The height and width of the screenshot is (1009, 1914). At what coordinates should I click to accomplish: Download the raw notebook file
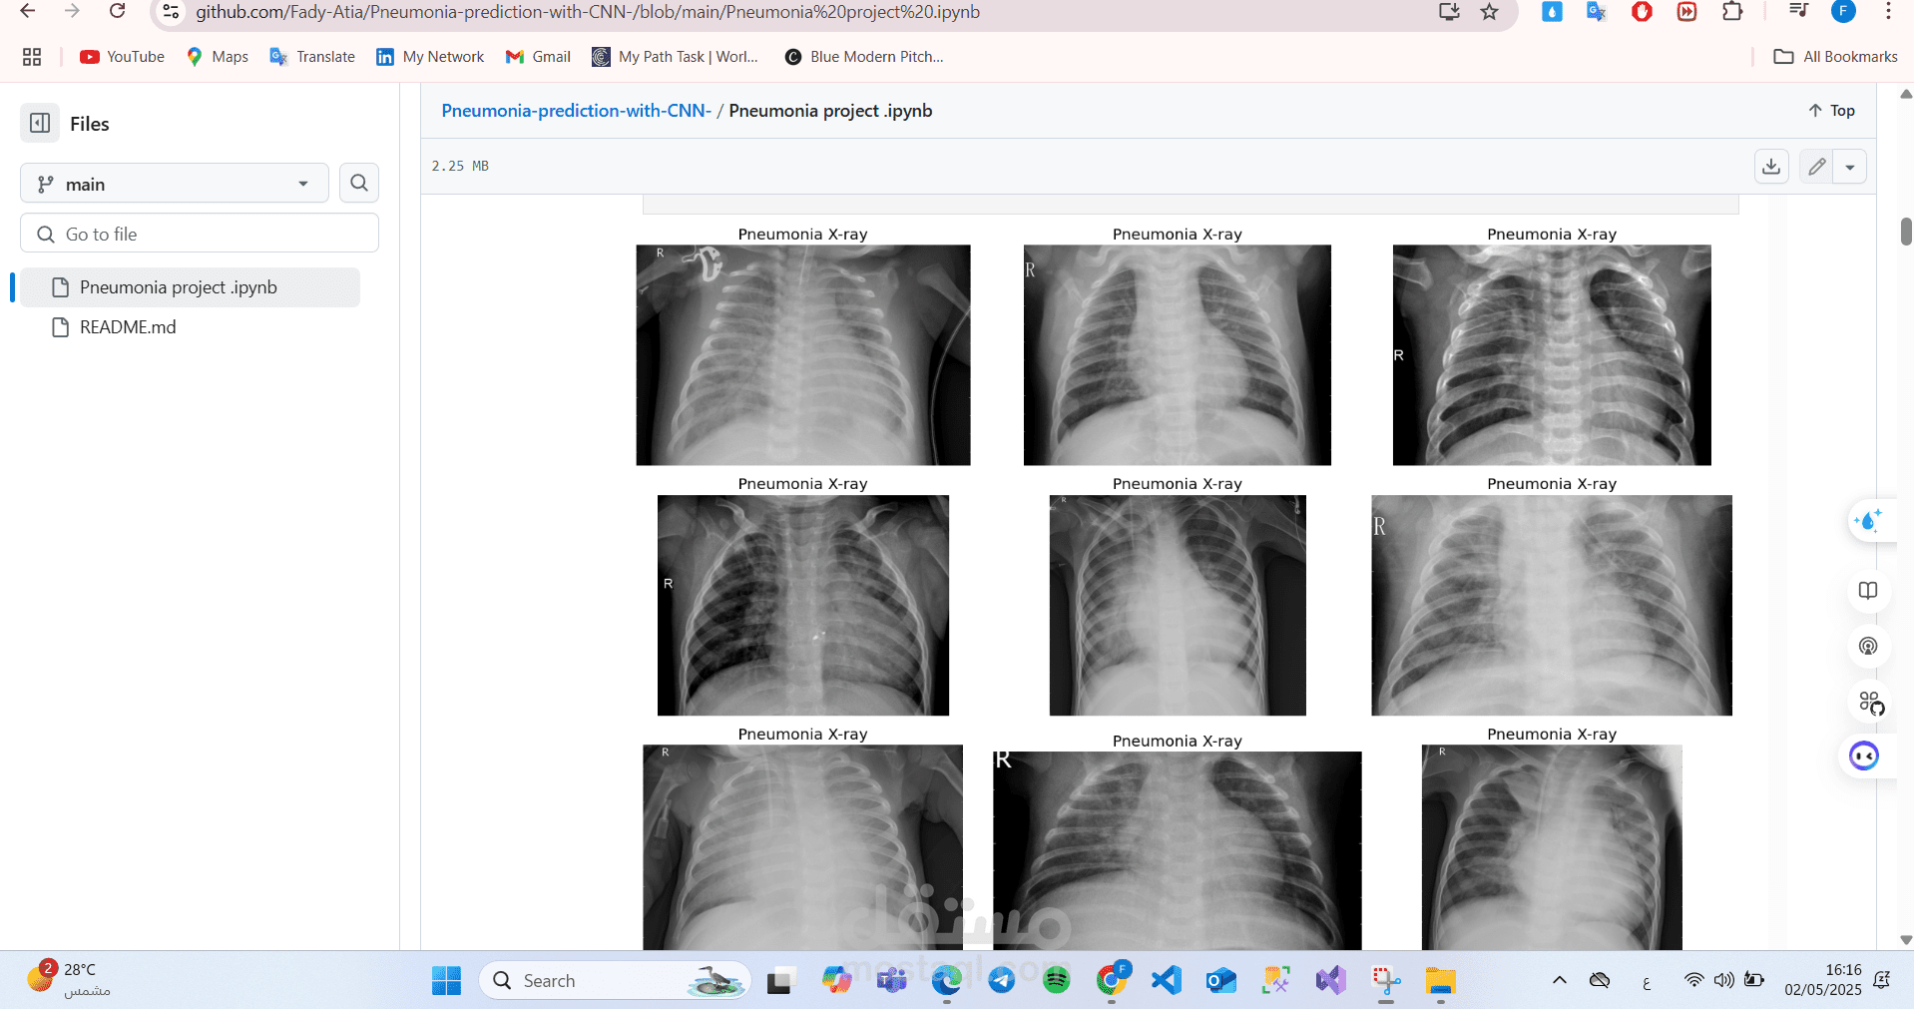click(x=1771, y=167)
